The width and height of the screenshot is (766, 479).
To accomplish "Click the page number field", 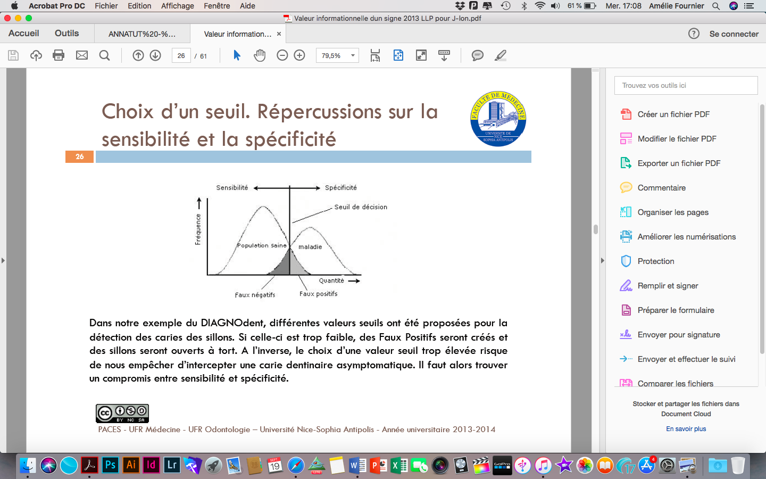I will [181, 55].
